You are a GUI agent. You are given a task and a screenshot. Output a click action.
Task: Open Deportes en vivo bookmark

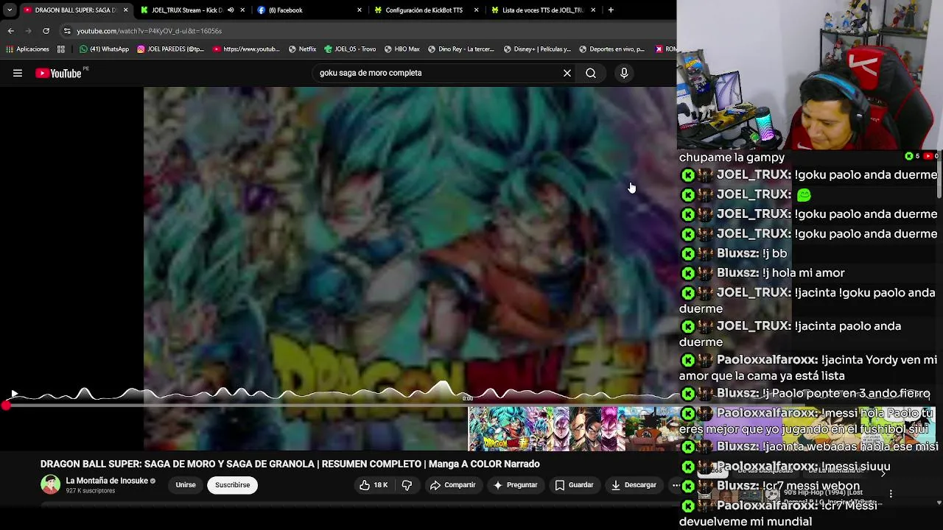[612, 49]
